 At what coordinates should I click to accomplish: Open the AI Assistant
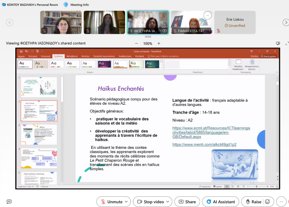click(x=220, y=202)
